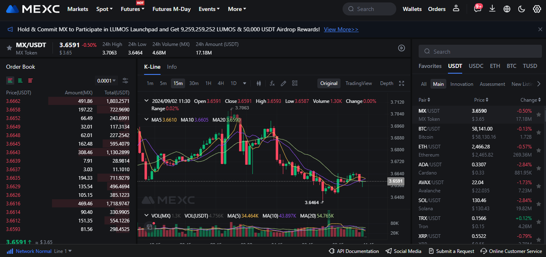The width and height of the screenshot is (546, 257).
Task: Open the View More>> link
Action: 341,29
